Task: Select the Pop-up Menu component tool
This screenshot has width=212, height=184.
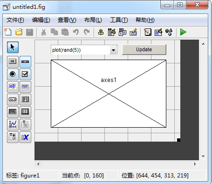Action: pyautogui.click(x=13, y=99)
